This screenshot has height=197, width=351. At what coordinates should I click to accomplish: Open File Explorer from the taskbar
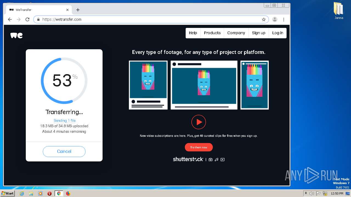[x=31, y=193]
